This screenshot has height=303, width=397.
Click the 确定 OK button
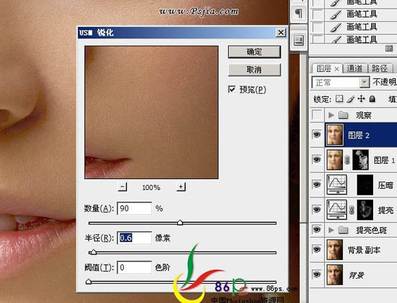click(x=253, y=51)
